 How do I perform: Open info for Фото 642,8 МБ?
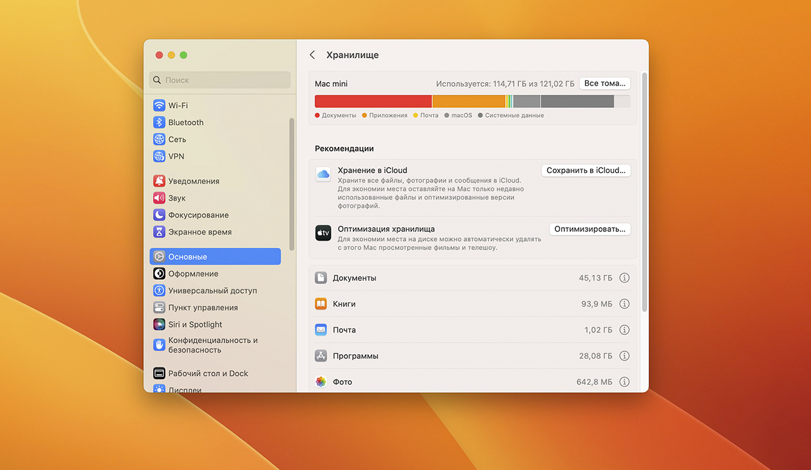[x=625, y=382]
